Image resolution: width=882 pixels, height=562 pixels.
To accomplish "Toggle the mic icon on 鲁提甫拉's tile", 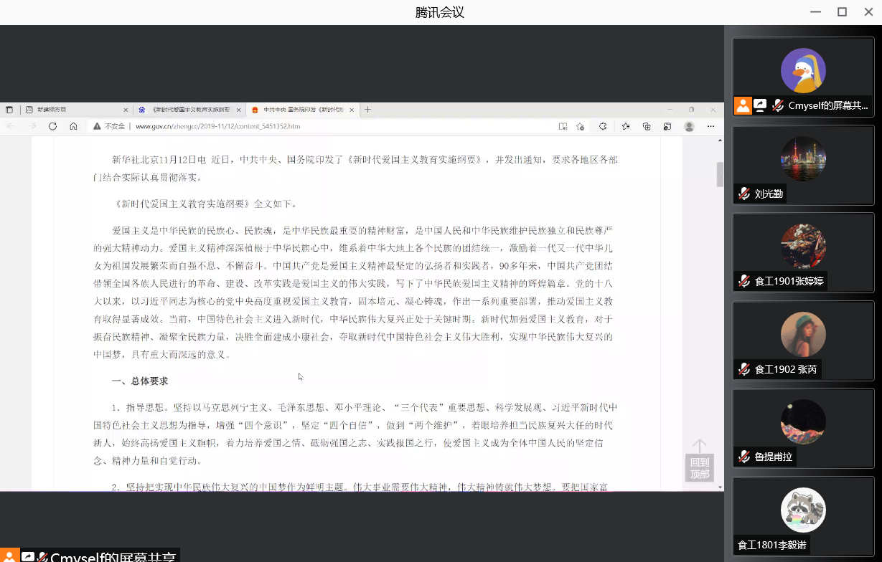I will click(743, 456).
